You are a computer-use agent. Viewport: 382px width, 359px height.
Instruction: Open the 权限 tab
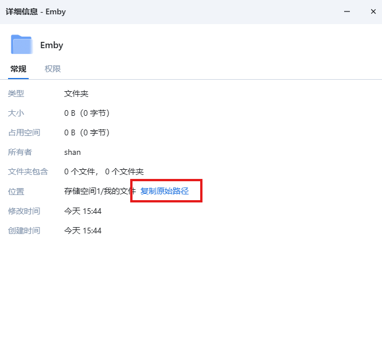click(x=52, y=69)
